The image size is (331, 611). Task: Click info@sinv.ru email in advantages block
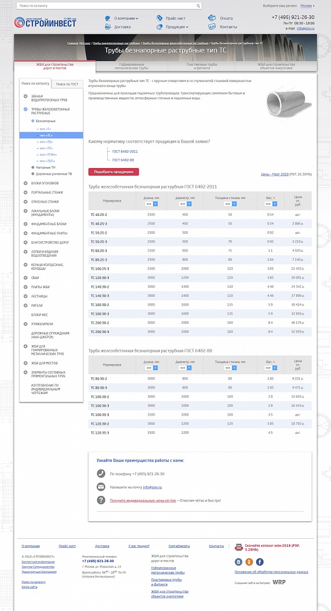(x=152, y=487)
